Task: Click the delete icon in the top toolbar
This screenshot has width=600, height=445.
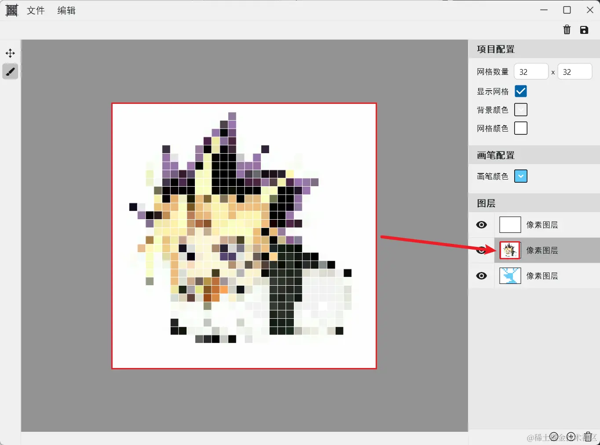Action: click(567, 29)
